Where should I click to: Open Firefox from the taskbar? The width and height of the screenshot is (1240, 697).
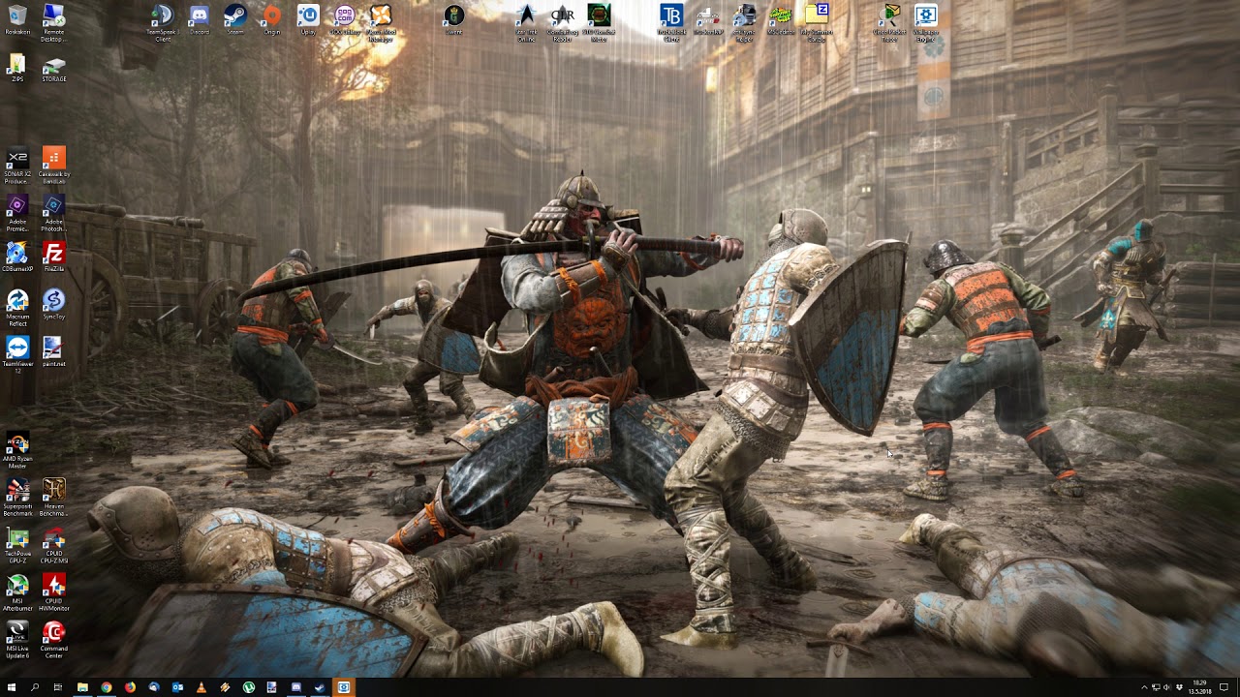pyautogui.click(x=130, y=687)
